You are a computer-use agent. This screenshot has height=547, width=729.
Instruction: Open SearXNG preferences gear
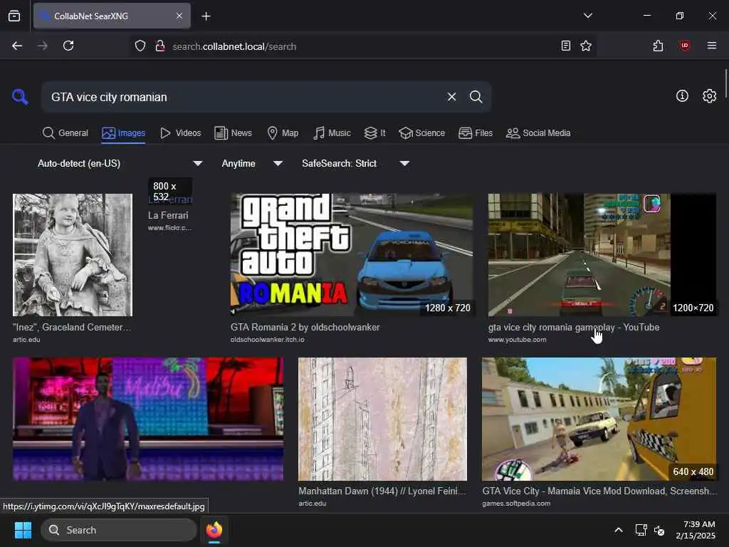710,96
